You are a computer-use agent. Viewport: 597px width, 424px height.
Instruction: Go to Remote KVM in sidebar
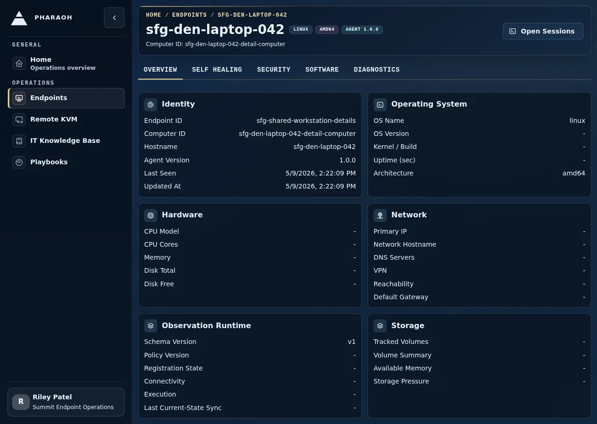pyautogui.click(x=66, y=120)
